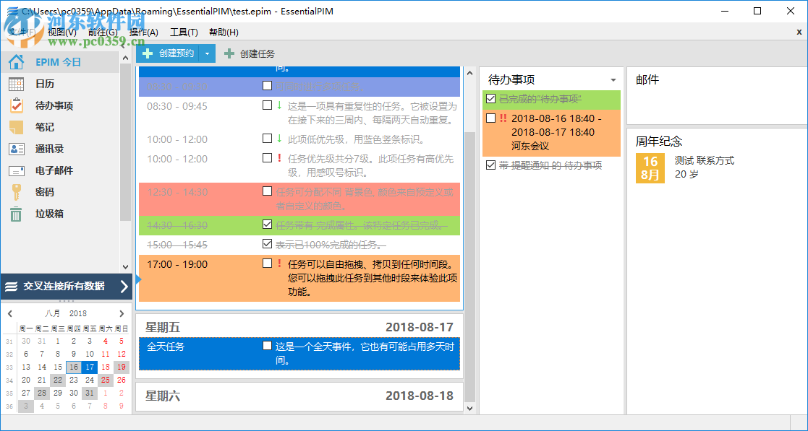Open the 创建预约 dropdown arrow
Image resolution: width=808 pixels, height=431 pixels.
(208, 53)
